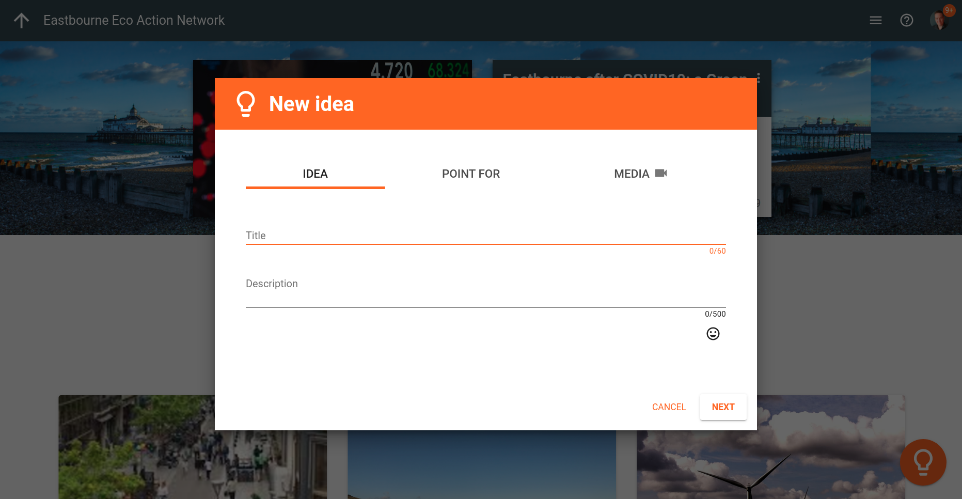Click the lightbulb icon beside New idea
This screenshot has height=499, width=962.
[x=246, y=104]
